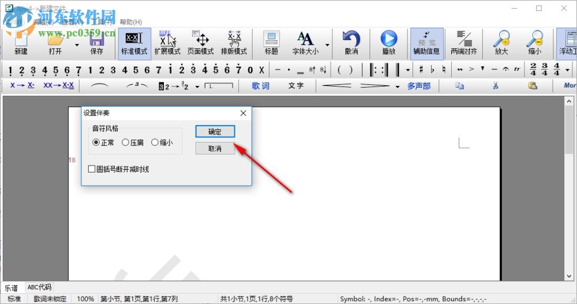Open the tuplet conversion dropdown arrow
Screen dimensions: 577x304
click(197, 87)
